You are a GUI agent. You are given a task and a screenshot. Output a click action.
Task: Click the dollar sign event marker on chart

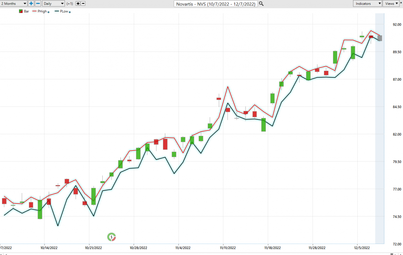(x=111, y=237)
